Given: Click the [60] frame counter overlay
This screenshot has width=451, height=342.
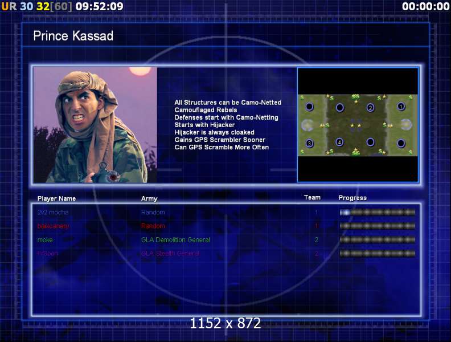Looking at the screenshot, I should click(61, 6).
